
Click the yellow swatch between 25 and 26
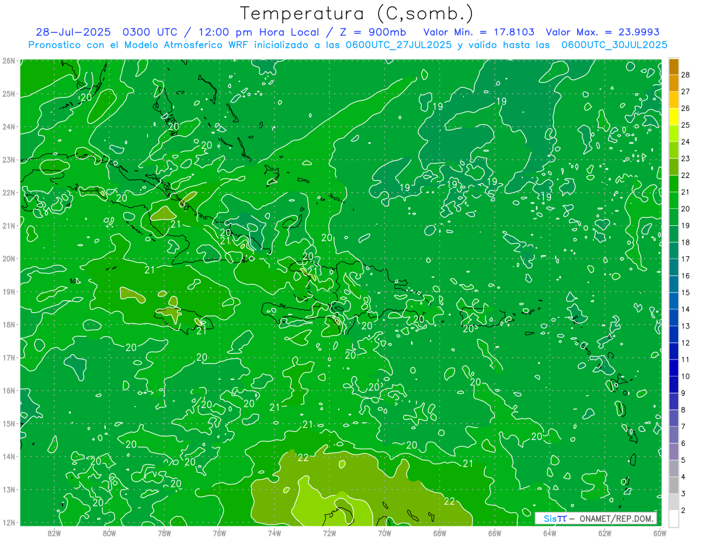click(674, 117)
